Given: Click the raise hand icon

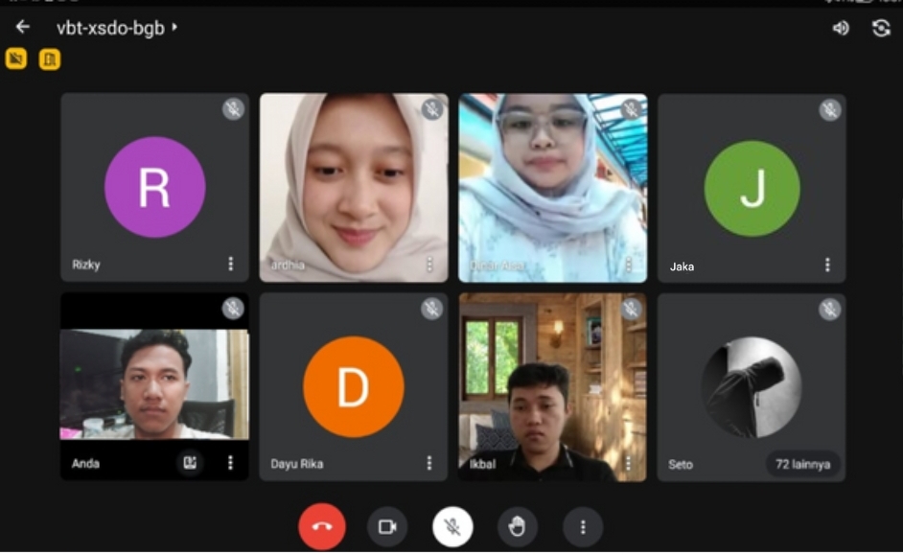Looking at the screenshot, I should 517,526.
